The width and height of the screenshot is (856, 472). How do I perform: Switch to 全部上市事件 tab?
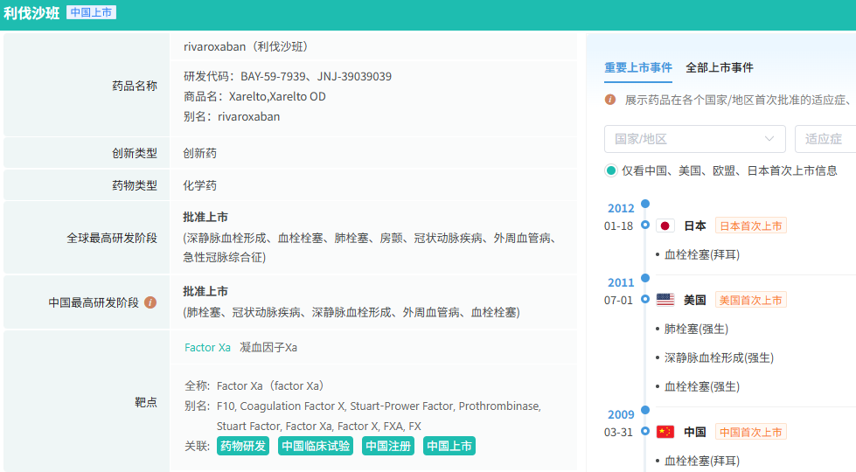(720, 67)
